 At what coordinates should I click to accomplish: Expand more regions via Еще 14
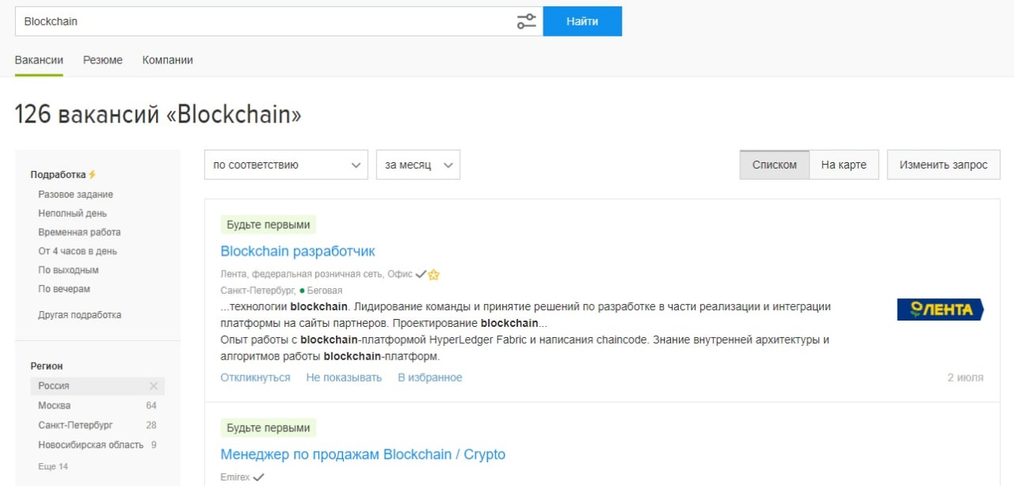[53, 466]
